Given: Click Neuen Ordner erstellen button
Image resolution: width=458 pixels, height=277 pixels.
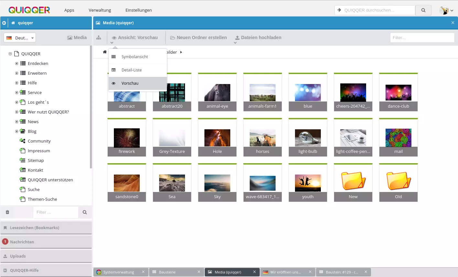Looking at the screenshot, I should (x=199, y=38).
